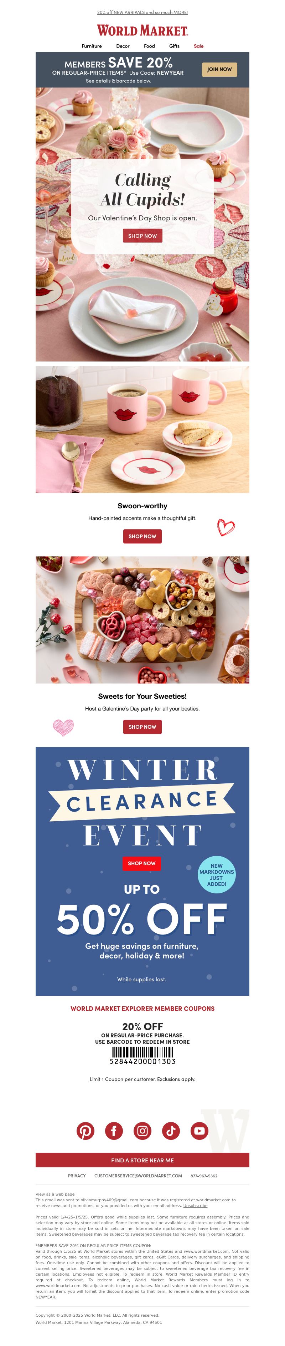Viewport: 285px width, 1346px height.
Task: Open the Pinterest social icon
Action: pyautogui.click(x=85, y=1131)
